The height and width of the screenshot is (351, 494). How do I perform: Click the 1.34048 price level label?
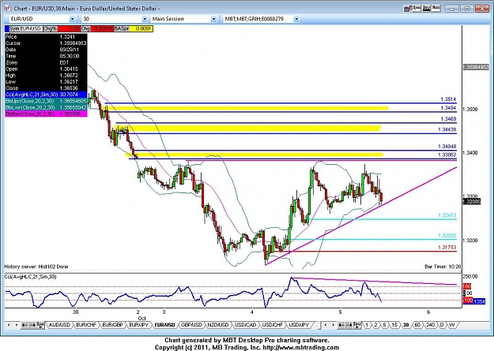coord(447,146)
